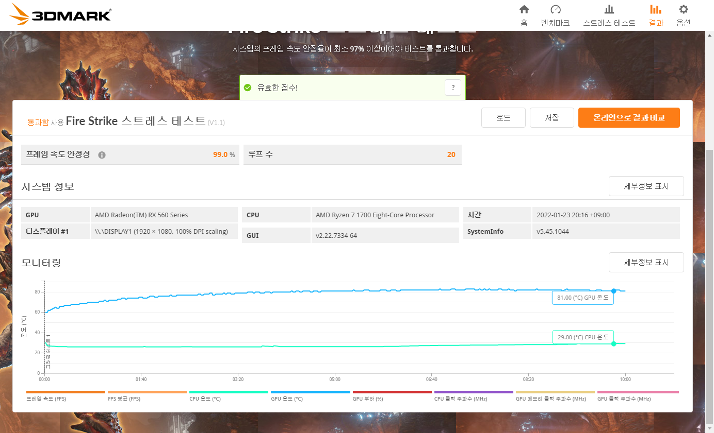Image resolution: width=714 pixels, height=433 pixels.
Task: Click GPU temperature data point on chart
Action: 613,291
